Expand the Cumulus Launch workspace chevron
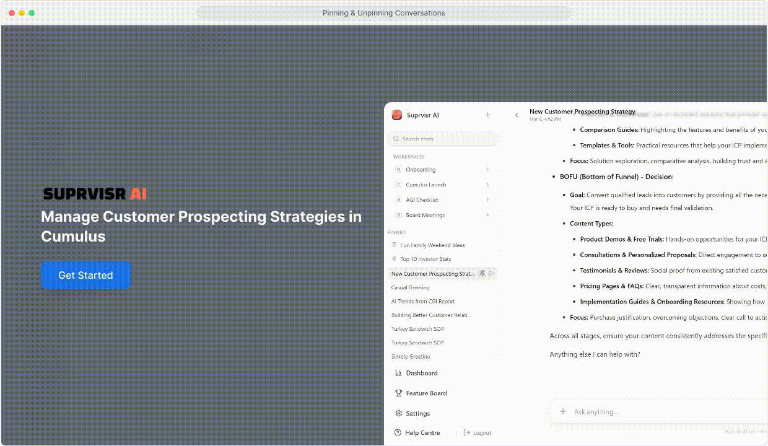 (488, 185)
